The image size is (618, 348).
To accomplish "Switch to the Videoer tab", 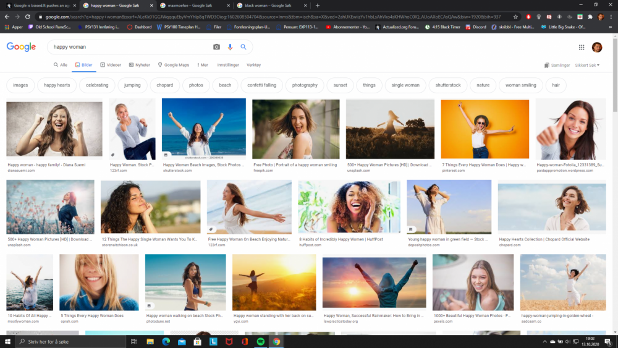I will (x=111, y=65).
